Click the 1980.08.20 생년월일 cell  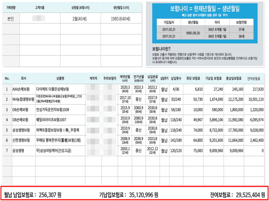(193, 33)
